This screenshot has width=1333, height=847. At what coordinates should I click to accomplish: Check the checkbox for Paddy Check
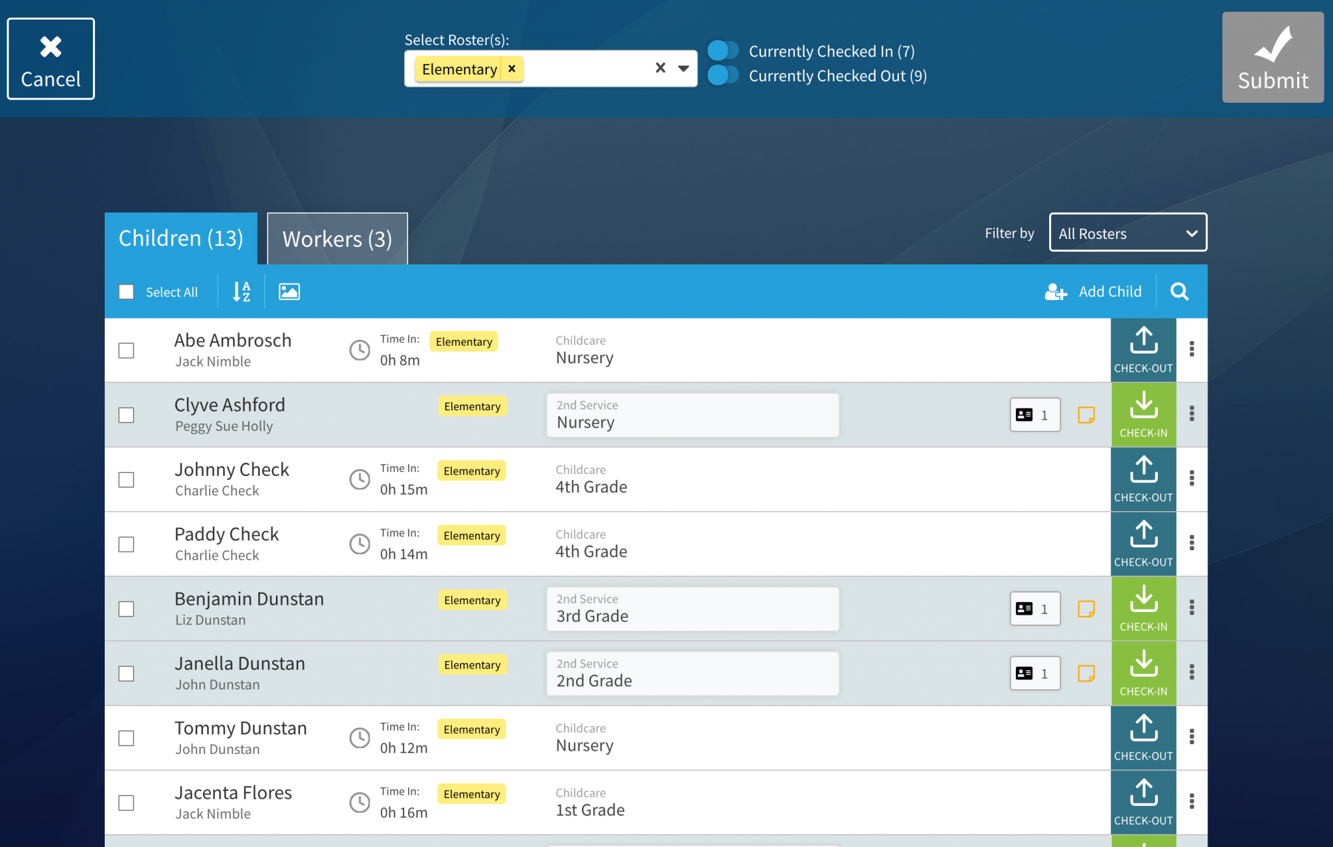(126, 544)
